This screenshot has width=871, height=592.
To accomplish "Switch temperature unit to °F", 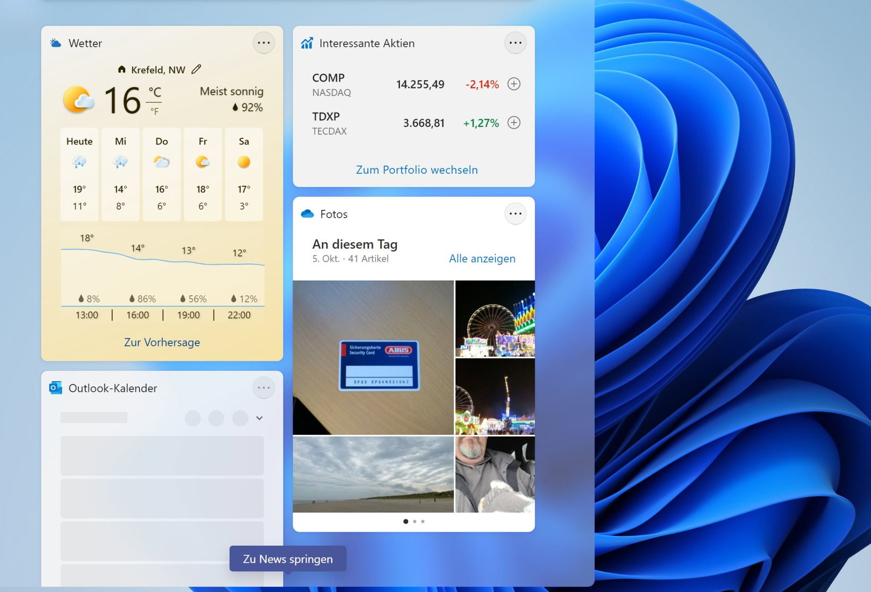I will point(155,112).
